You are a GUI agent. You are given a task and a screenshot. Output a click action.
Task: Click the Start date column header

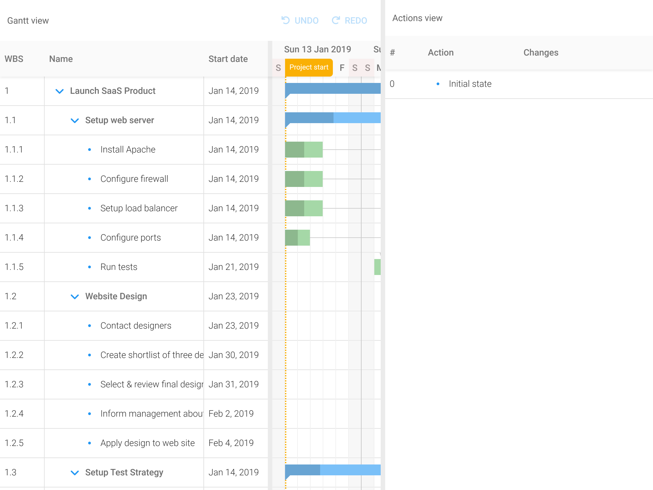(x=228, y=59)
